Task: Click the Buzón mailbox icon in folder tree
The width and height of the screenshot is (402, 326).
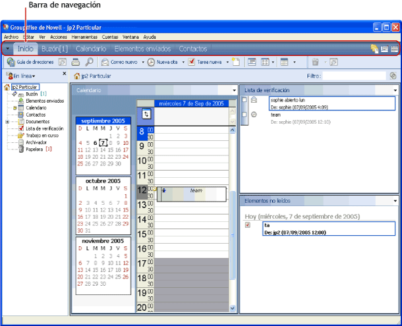Action: [21, 94]
